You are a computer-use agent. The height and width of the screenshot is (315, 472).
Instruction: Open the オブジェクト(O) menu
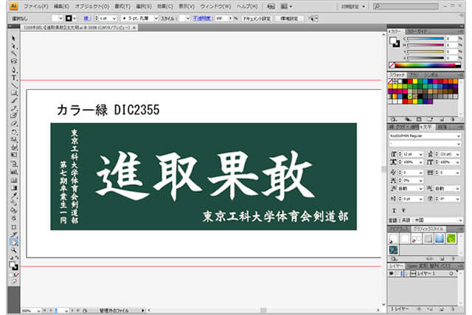tap(92, 7)
